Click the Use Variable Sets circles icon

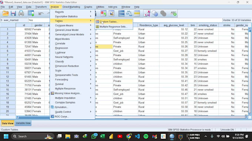(x=155, y=14)
